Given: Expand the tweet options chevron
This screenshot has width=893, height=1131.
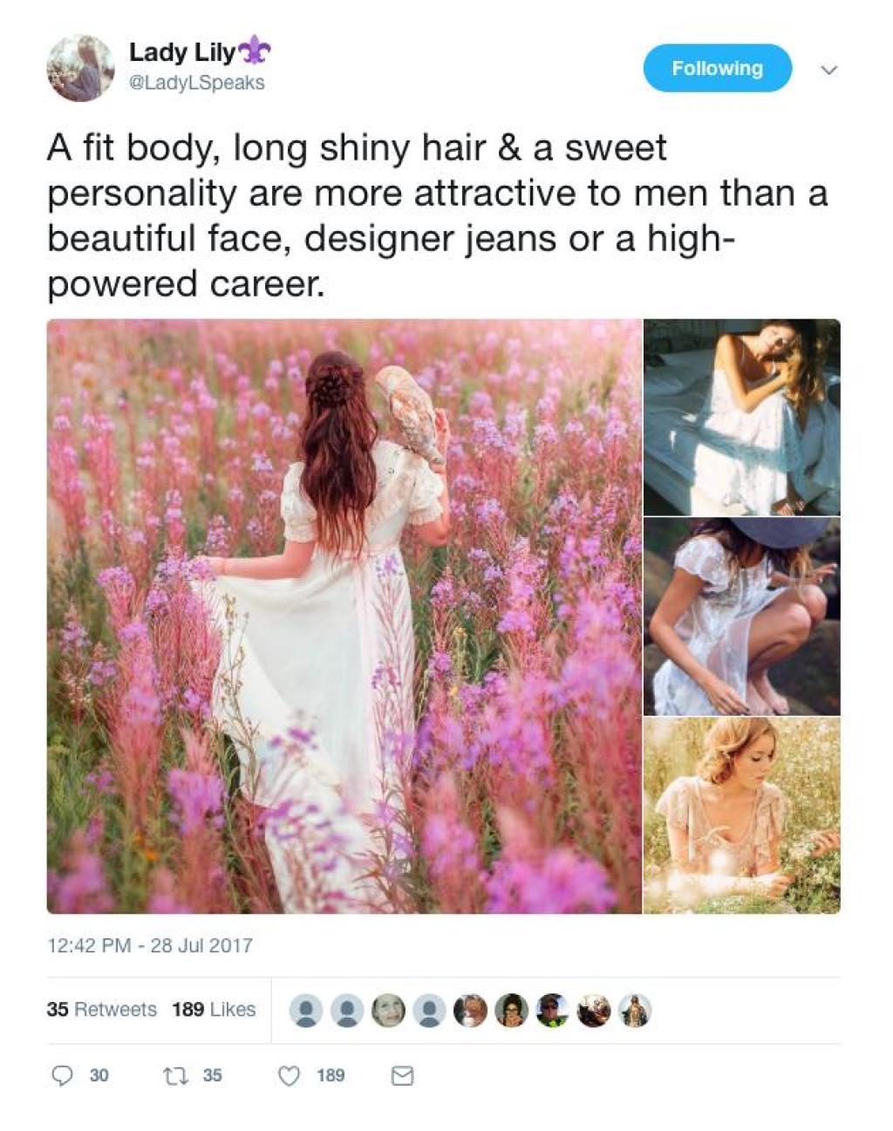Looking at the screenshot, I should (829, 69).
